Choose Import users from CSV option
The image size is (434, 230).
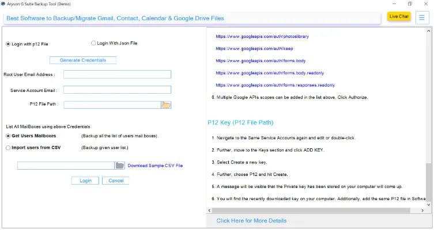(x=33, y=148)
